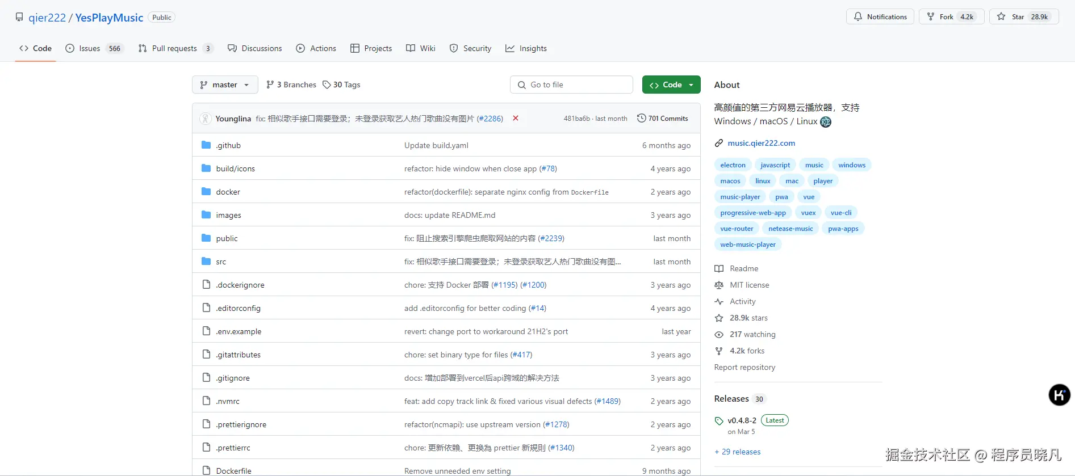This screenshot has height=476, width=1075.
Task: Open release v0.4.8-2
Action: click(x=742, y=420)
